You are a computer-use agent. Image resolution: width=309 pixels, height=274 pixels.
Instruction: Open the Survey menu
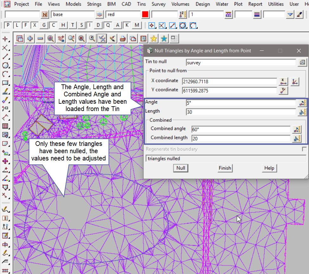(x=158, y=4)
